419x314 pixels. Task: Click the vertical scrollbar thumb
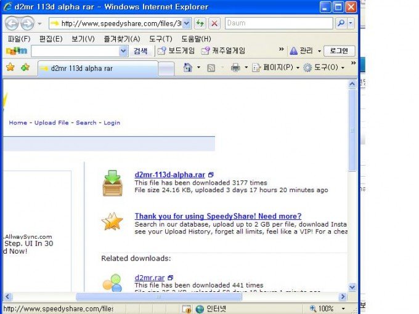tap(352, 131)
